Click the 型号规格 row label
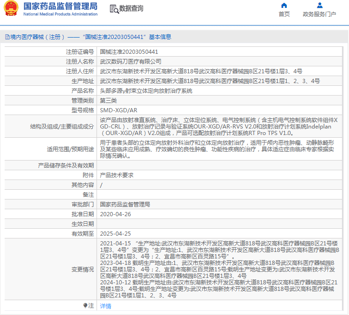Image resolution: width=349 pixels, height=315 pixels. point(83,110)
